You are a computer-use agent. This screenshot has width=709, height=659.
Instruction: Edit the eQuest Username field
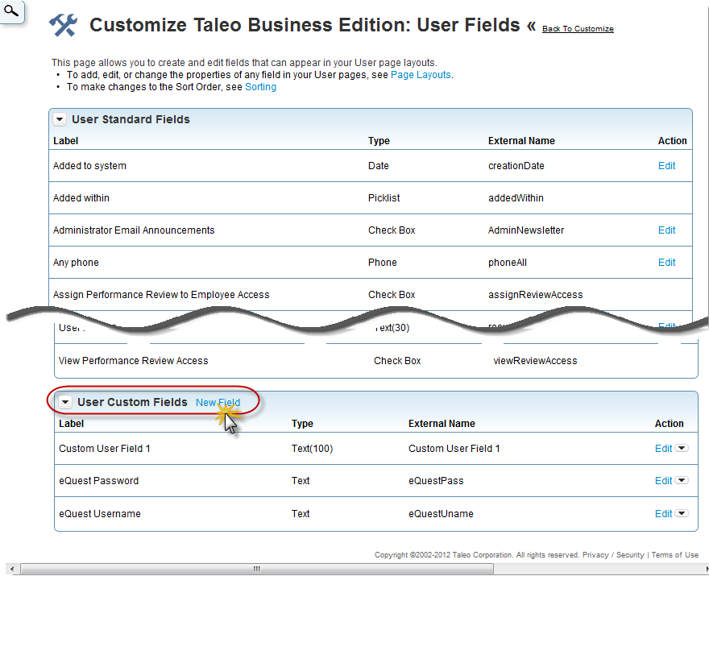663,513
